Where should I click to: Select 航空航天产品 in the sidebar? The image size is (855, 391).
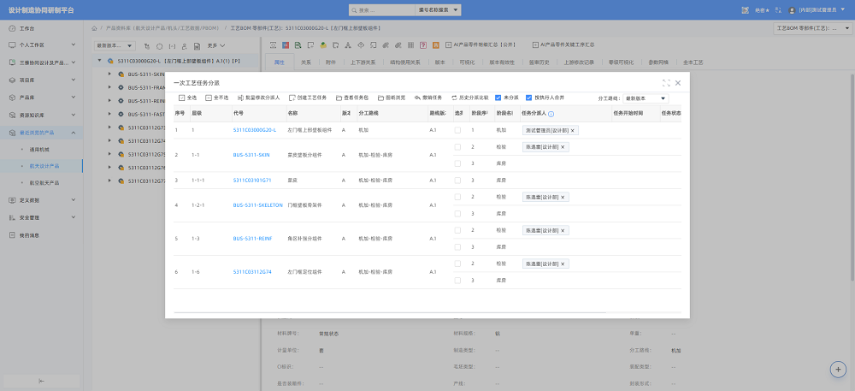click(44, 183)
